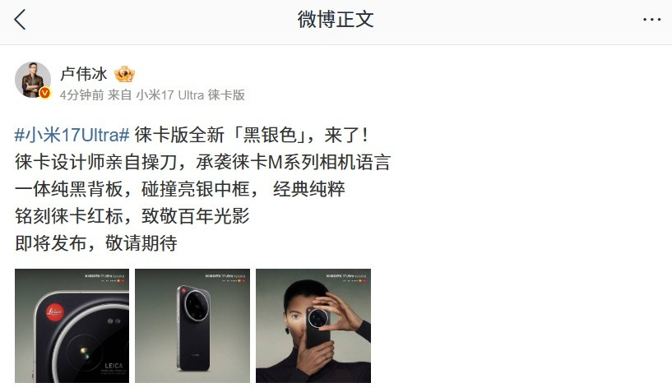Click the gold crown membership badge

124,74
